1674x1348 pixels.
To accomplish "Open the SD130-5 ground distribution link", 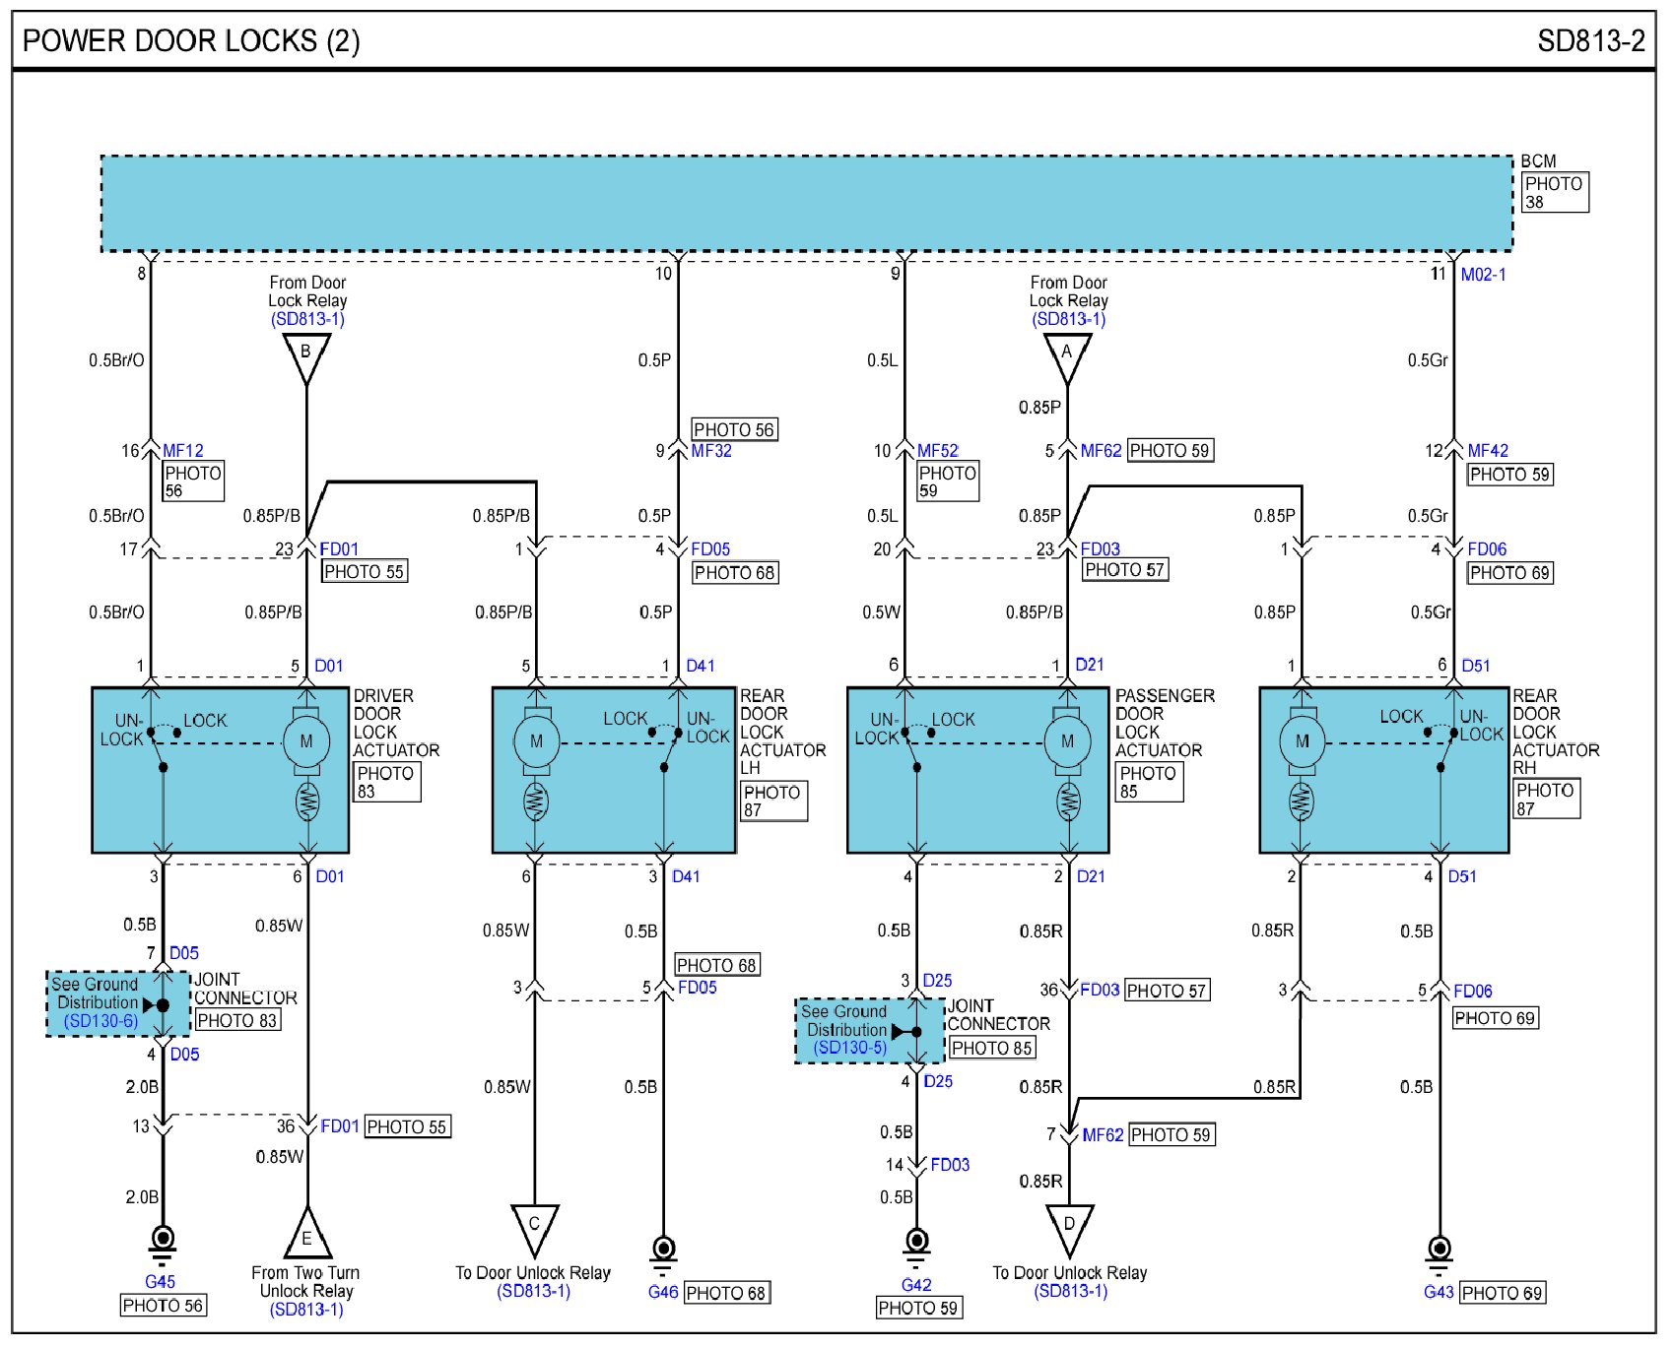I will point(849,1048).
